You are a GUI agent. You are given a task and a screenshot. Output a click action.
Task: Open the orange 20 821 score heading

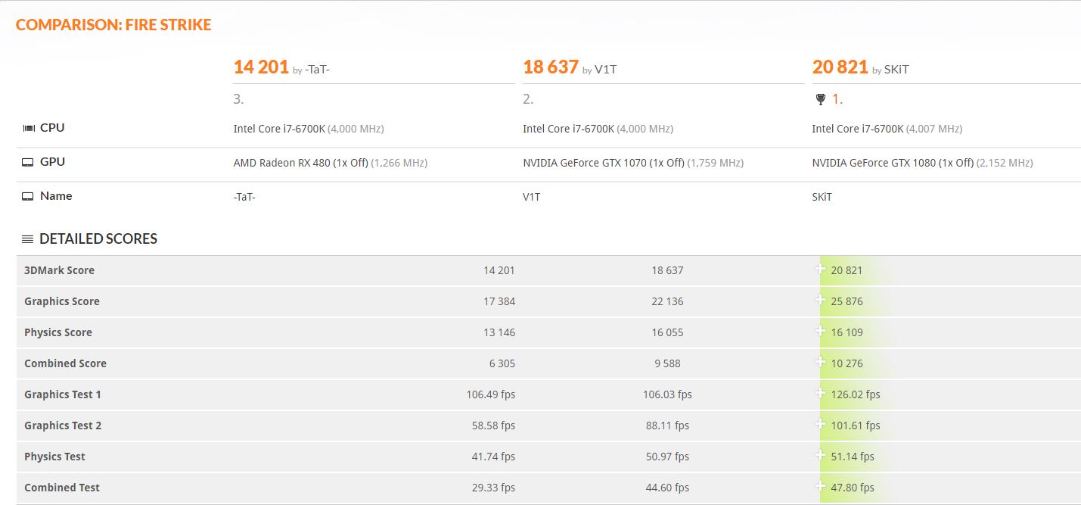pos(840,67)
